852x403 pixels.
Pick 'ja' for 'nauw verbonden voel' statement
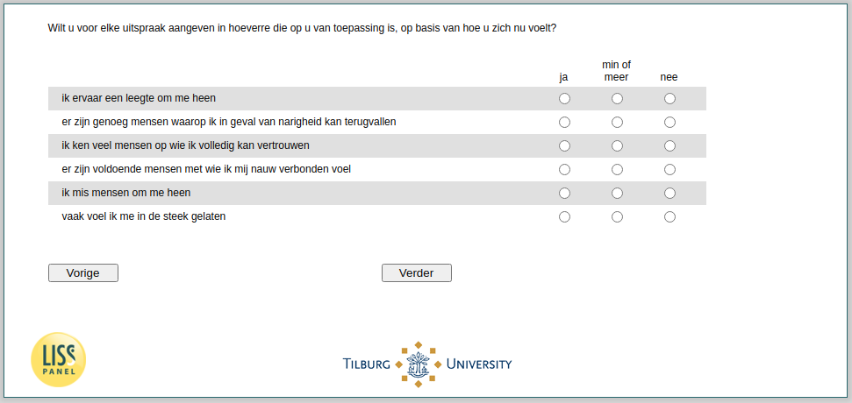(x=564, y=170)
